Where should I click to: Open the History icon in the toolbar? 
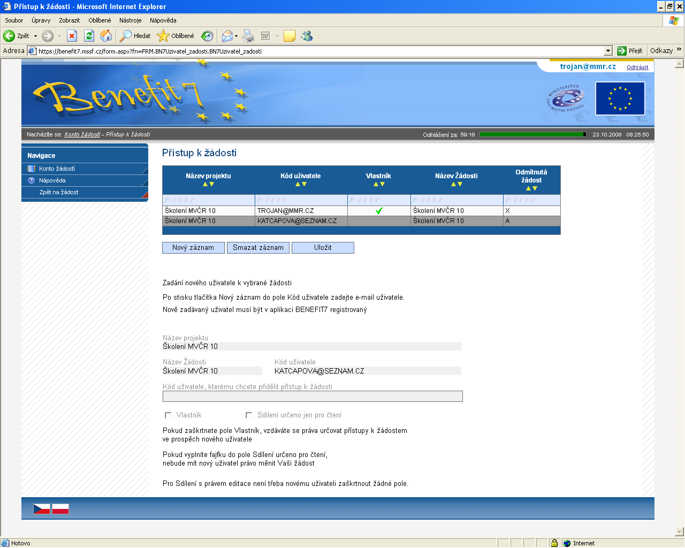207,36
